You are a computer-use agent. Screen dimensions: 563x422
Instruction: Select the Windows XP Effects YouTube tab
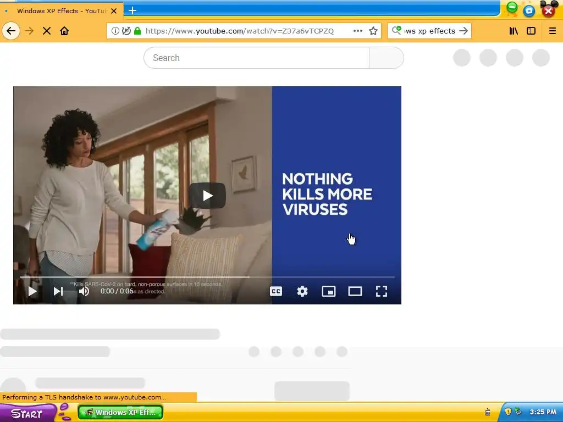[x=62, y=11]
